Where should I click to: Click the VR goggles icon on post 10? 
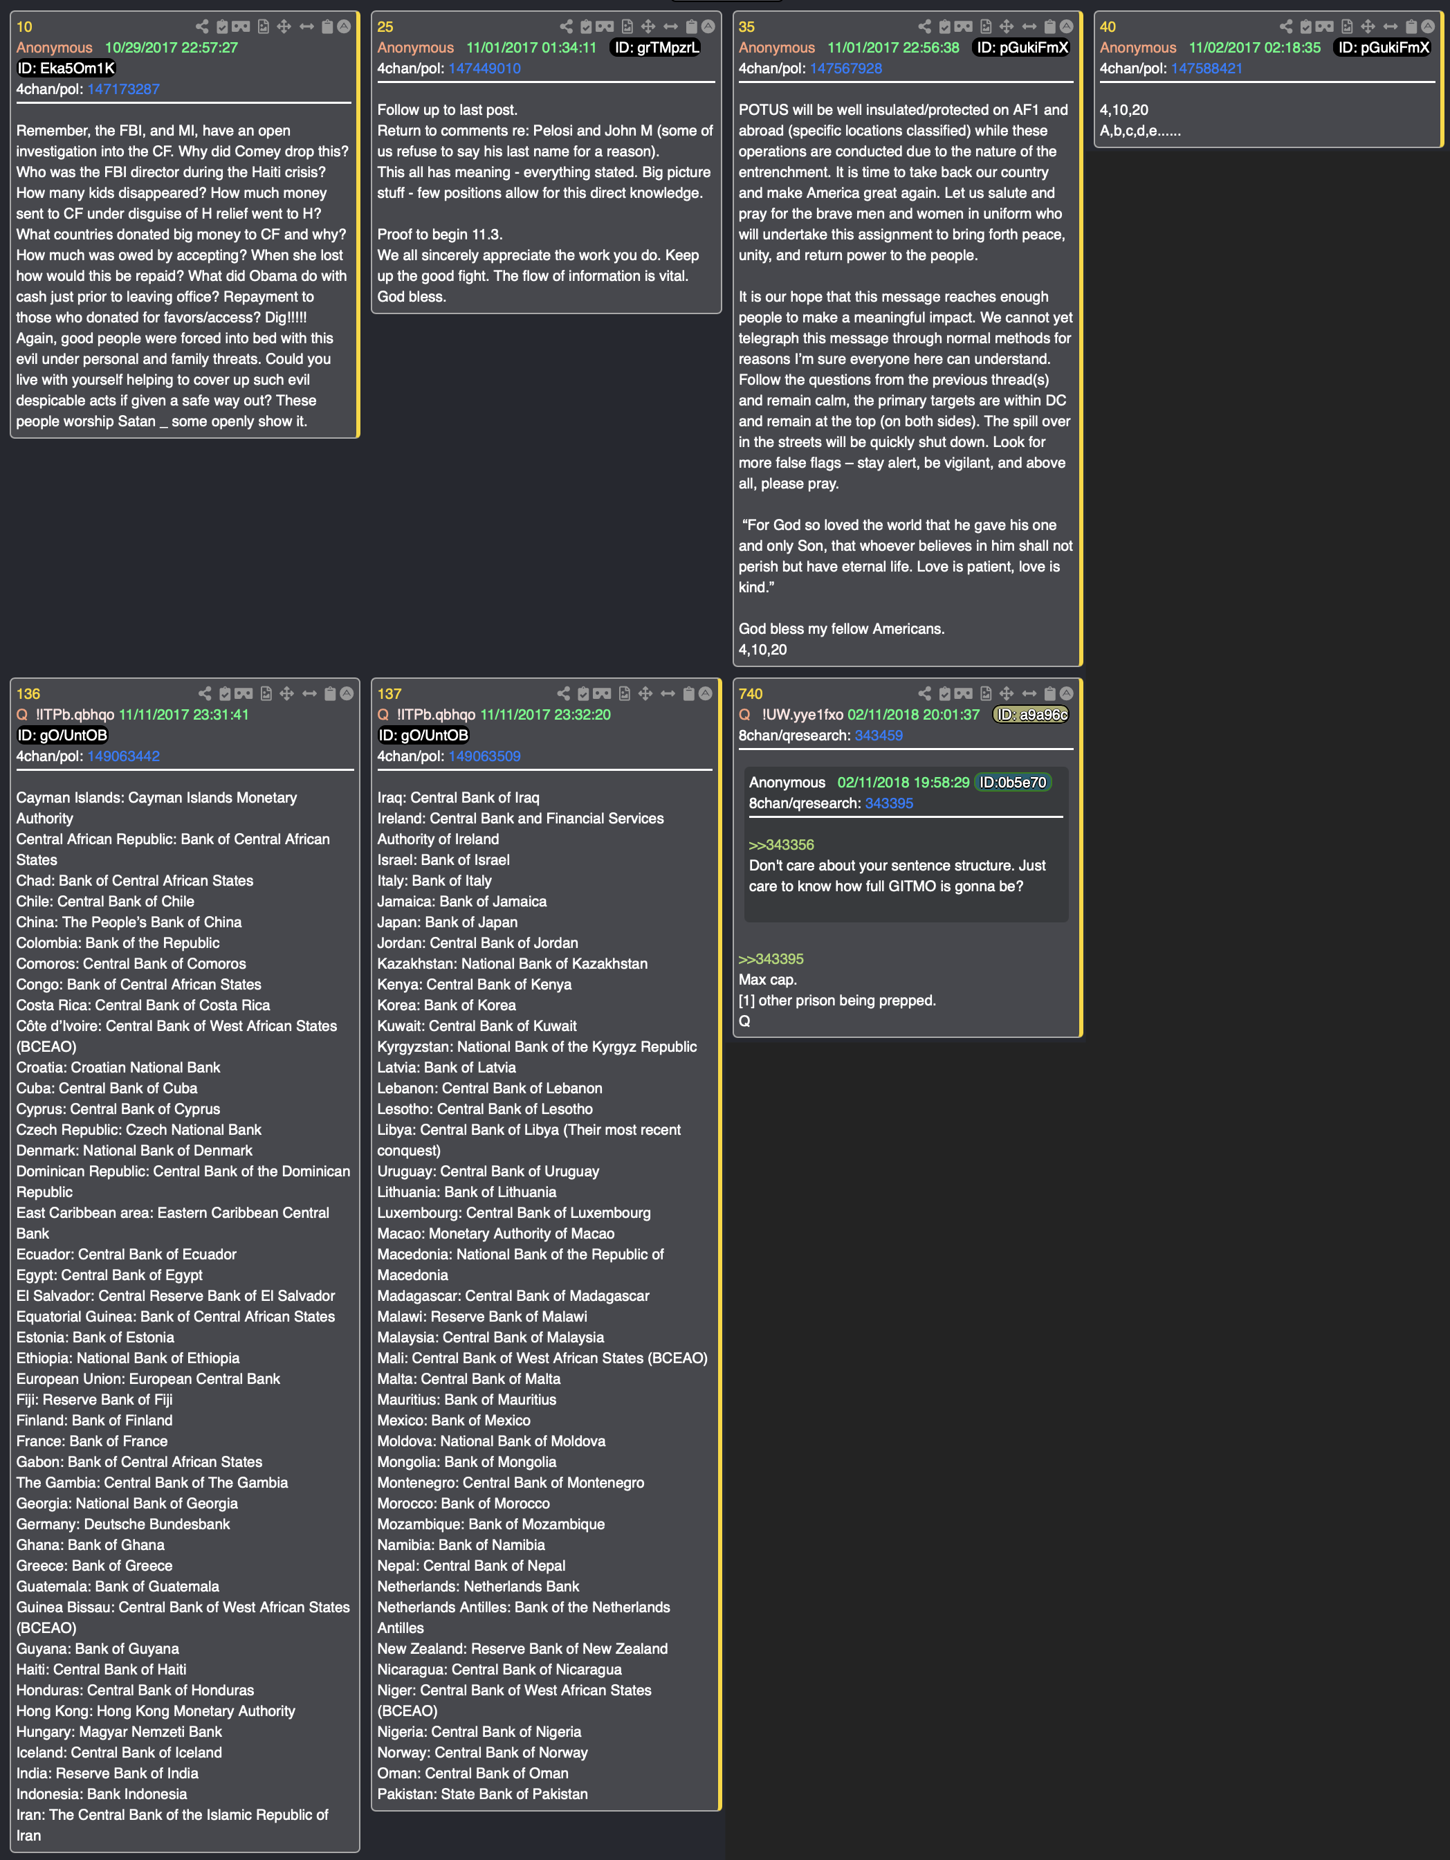[242, 26]
